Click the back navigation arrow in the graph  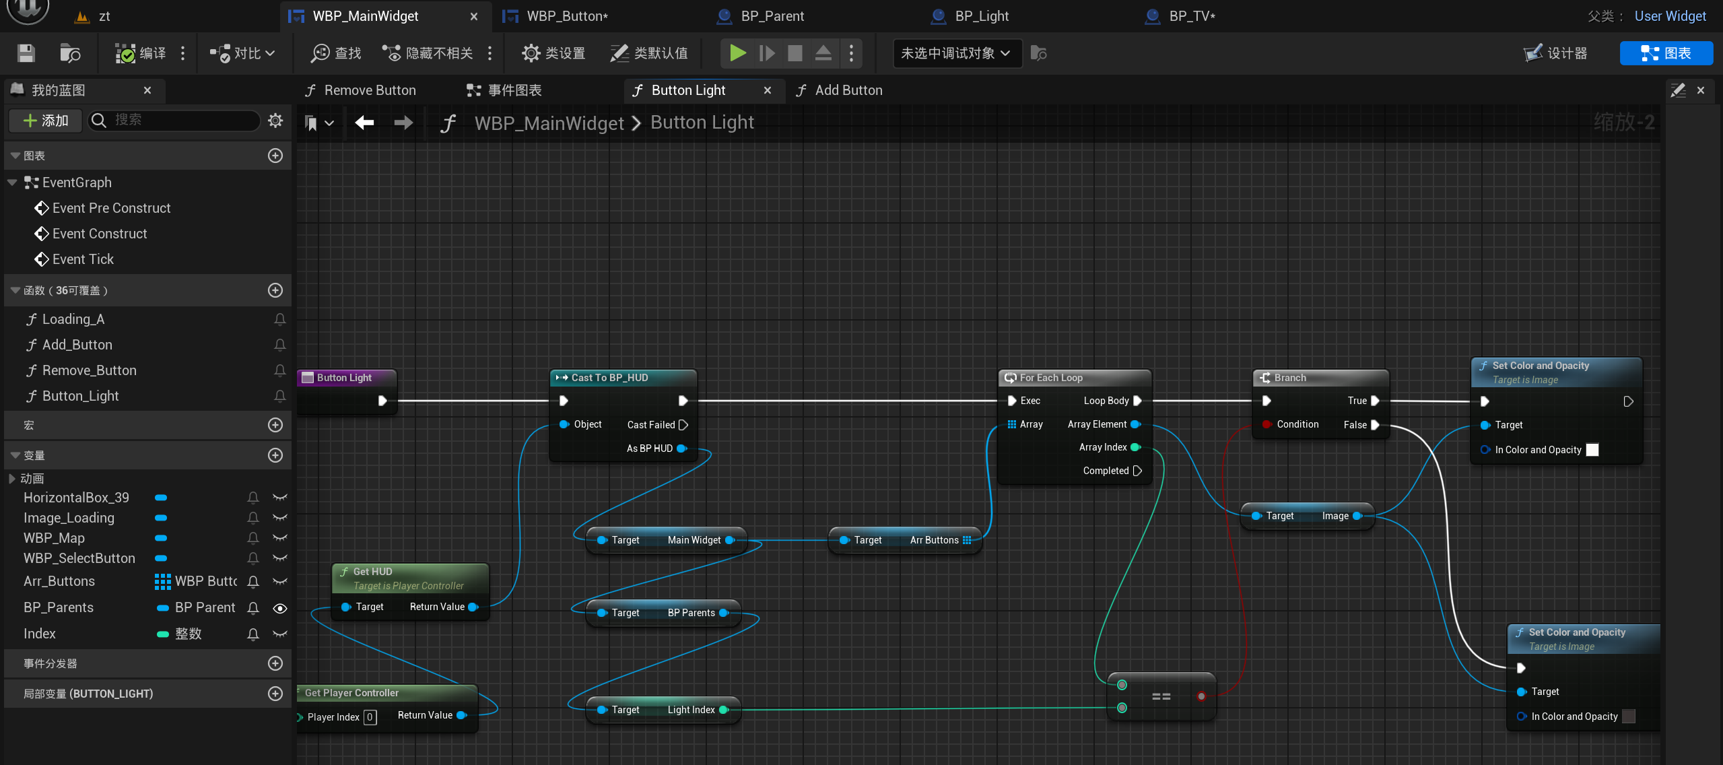click(x=364, y=123)
